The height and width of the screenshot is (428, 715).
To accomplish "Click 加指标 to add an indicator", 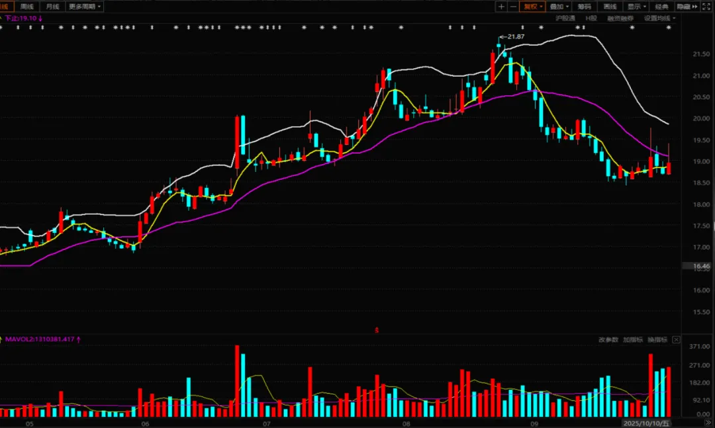I will (633, 339).
